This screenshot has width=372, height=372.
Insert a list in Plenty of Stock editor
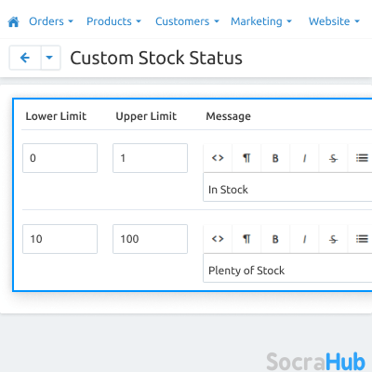[362, 239]
